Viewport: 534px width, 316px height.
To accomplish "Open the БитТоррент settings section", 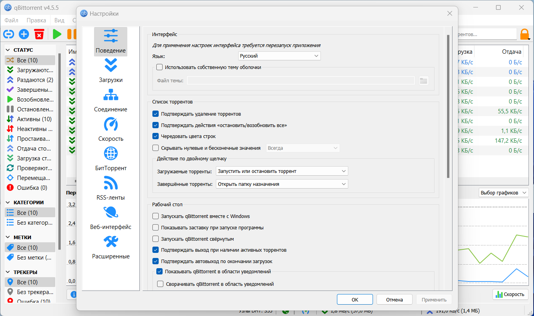I will pos(110,159).
